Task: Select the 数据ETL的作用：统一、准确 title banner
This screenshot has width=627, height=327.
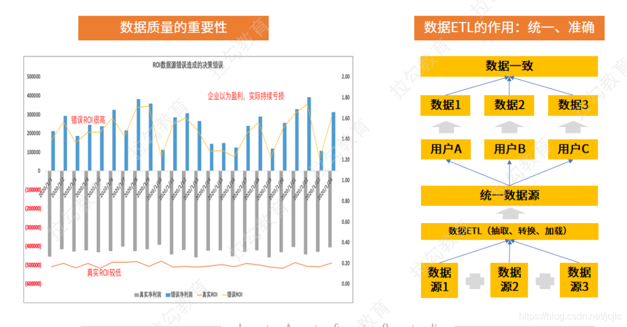Action: click(x=509, y=28)
